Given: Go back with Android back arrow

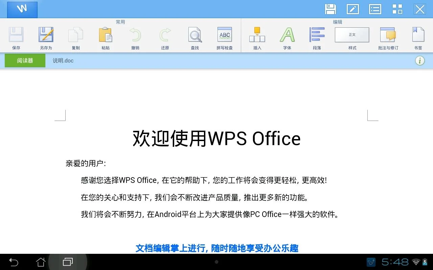Looking at the screenshot, I should [14, 262].
